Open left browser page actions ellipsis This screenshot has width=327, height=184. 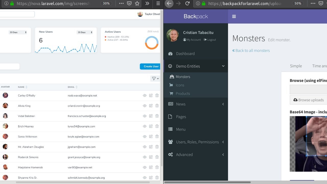121,4
